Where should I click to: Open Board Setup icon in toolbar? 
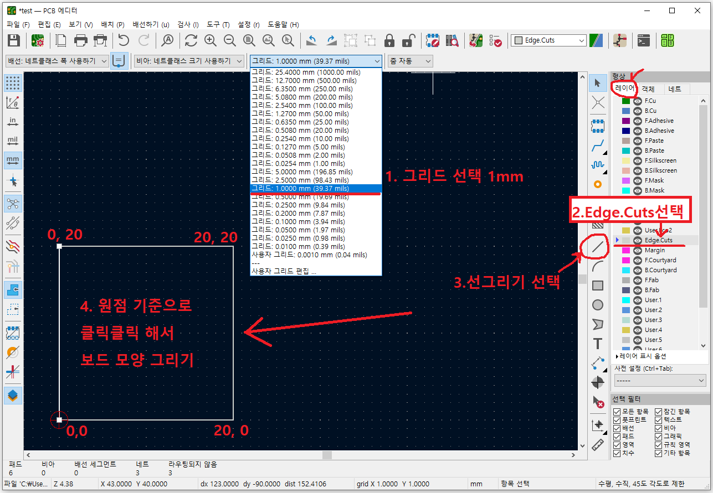coord(38,40)
